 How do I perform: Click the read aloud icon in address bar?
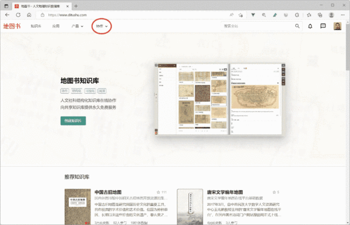(232, 15)
